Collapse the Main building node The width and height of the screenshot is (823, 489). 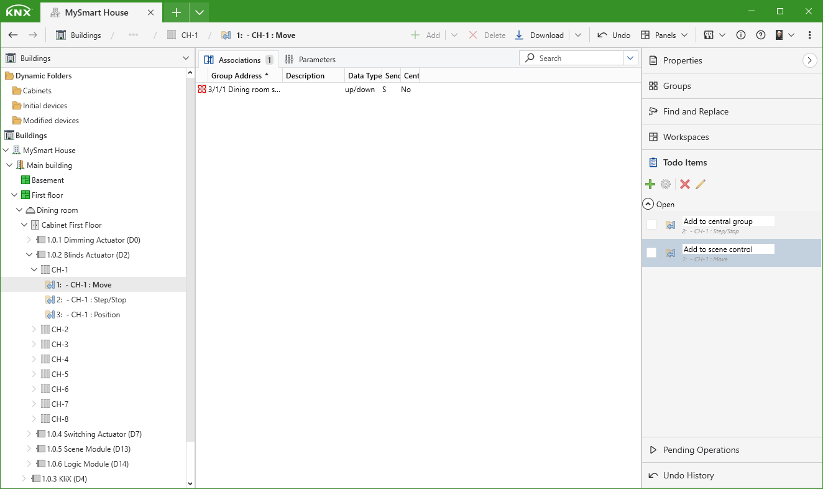coord(10,165)
